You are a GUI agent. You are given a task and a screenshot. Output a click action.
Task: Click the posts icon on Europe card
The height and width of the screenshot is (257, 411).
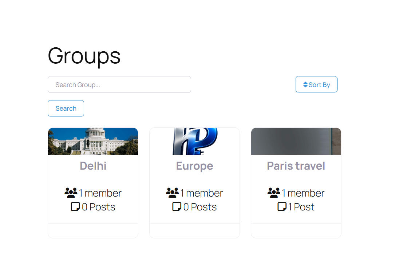click(x=177, y=207)
